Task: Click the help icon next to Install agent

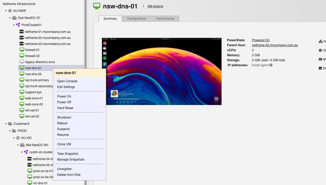Action: 271,65
